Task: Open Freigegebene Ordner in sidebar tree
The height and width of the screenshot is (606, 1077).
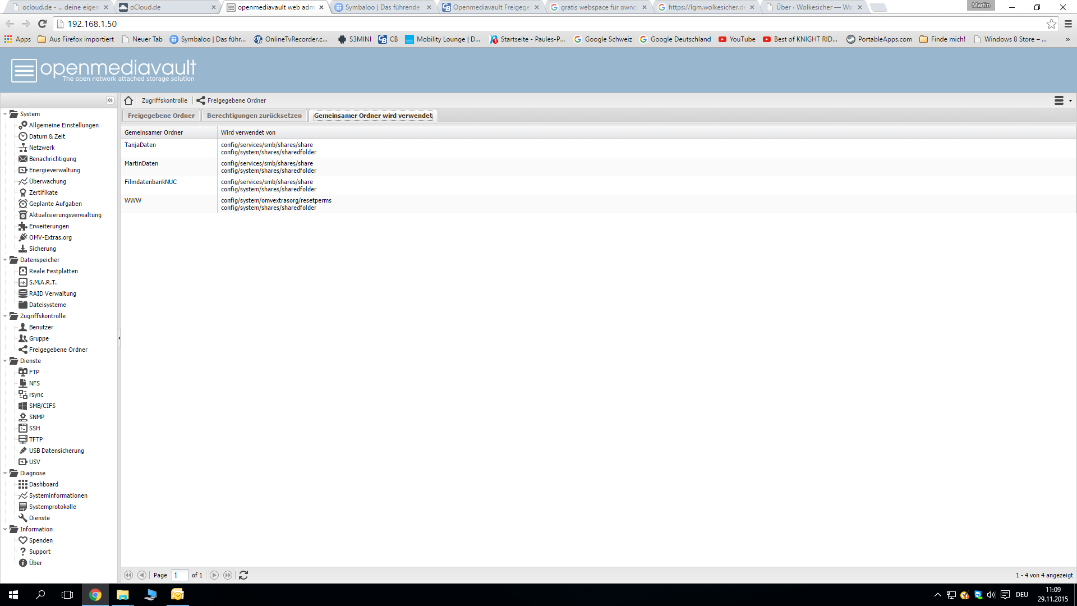Action: [x=58, y=350]
